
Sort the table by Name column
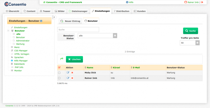tap(90, 68)
